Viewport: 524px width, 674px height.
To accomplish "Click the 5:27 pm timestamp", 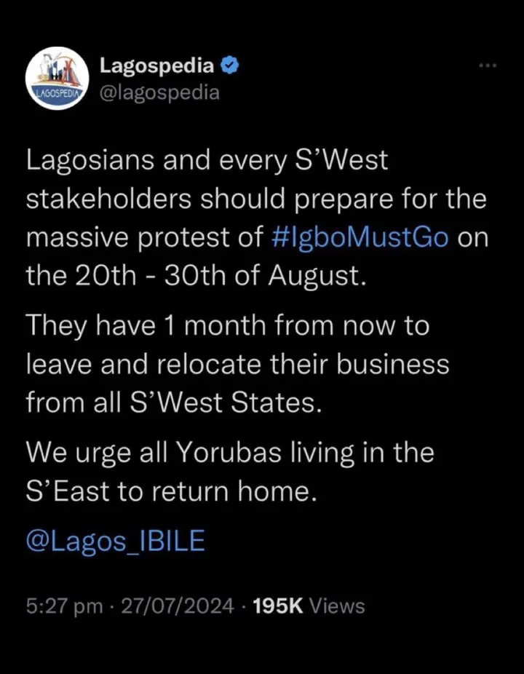I will [x=64, y=606].
